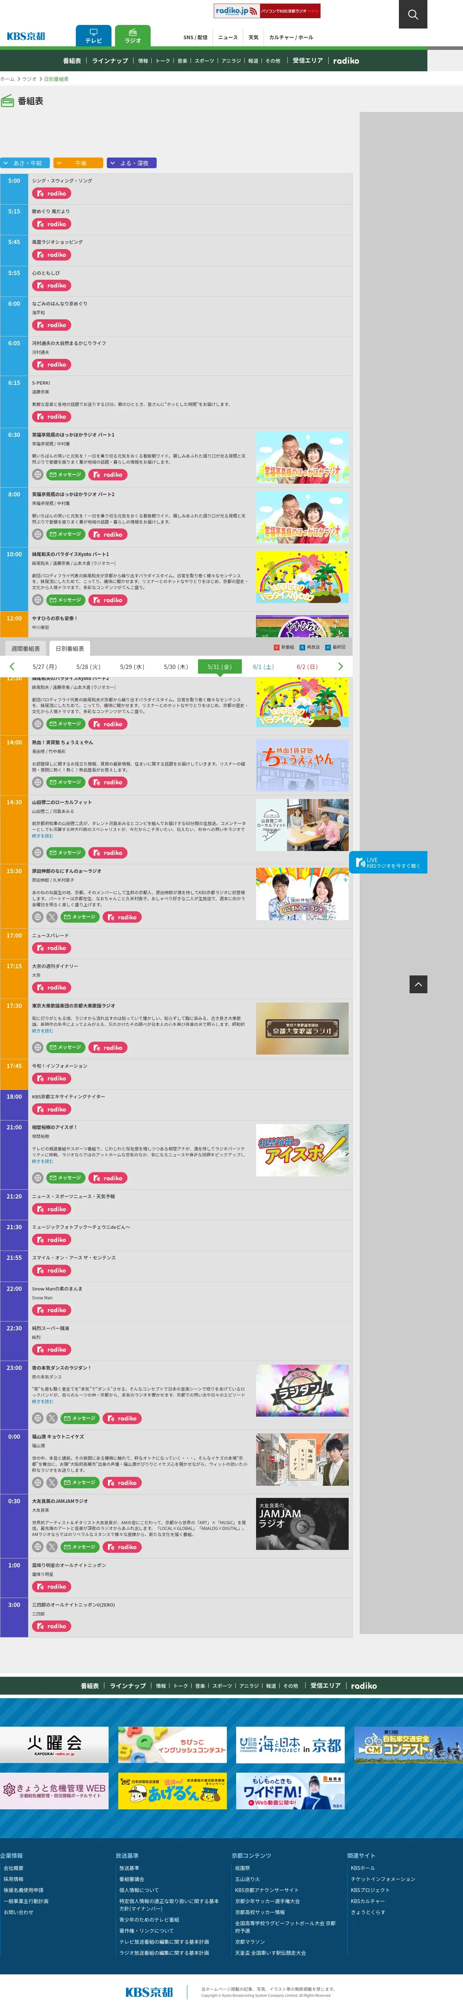Select date 5/27 (月)
The width and height of the screenshot is (463, 2010).
[x=45, y=666]
